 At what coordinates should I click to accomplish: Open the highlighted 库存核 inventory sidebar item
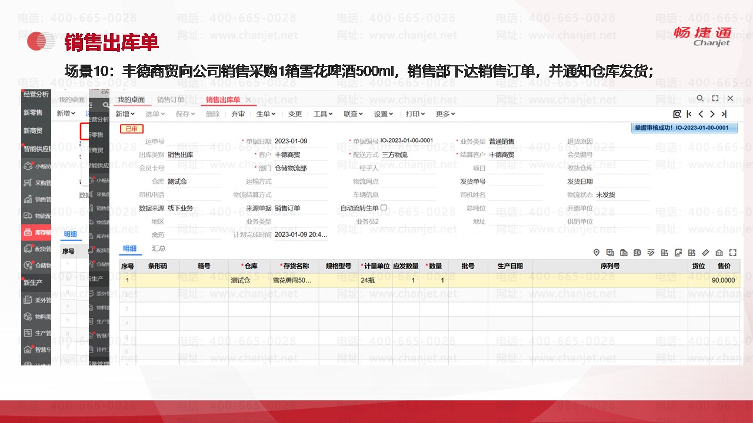click(36, 233)
